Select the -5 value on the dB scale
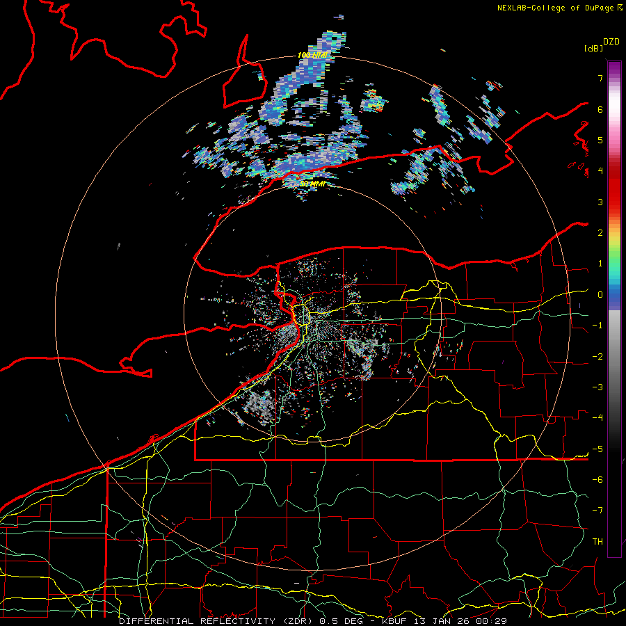626x626 pixels. [x=597, y=449]
